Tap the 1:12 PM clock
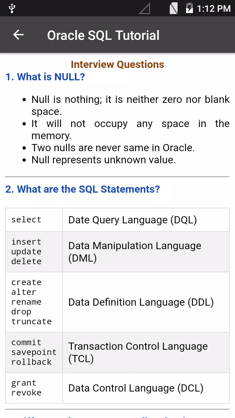Viewport: 235px width, 418px height. (x=214, y=8)
